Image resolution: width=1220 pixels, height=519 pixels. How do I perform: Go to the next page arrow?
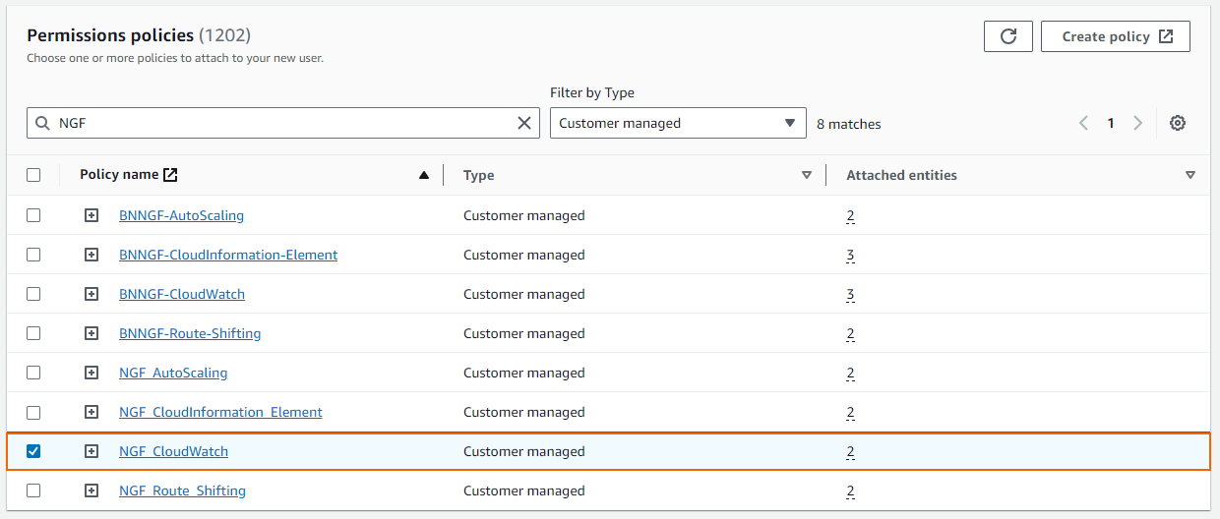coord(1137,123)
